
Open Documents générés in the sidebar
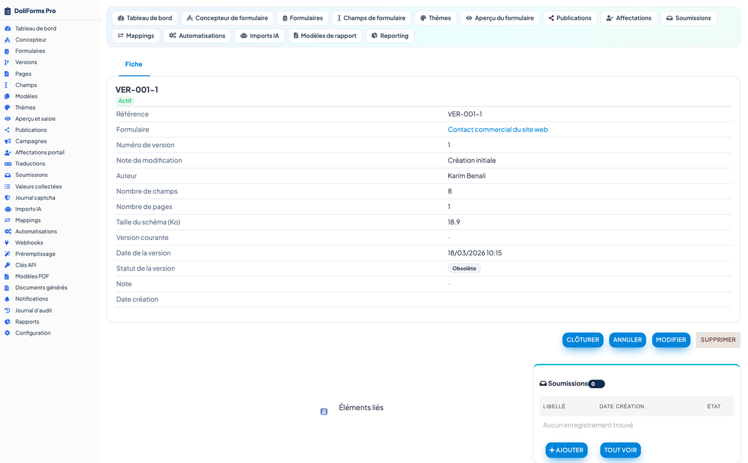[41, 287]
